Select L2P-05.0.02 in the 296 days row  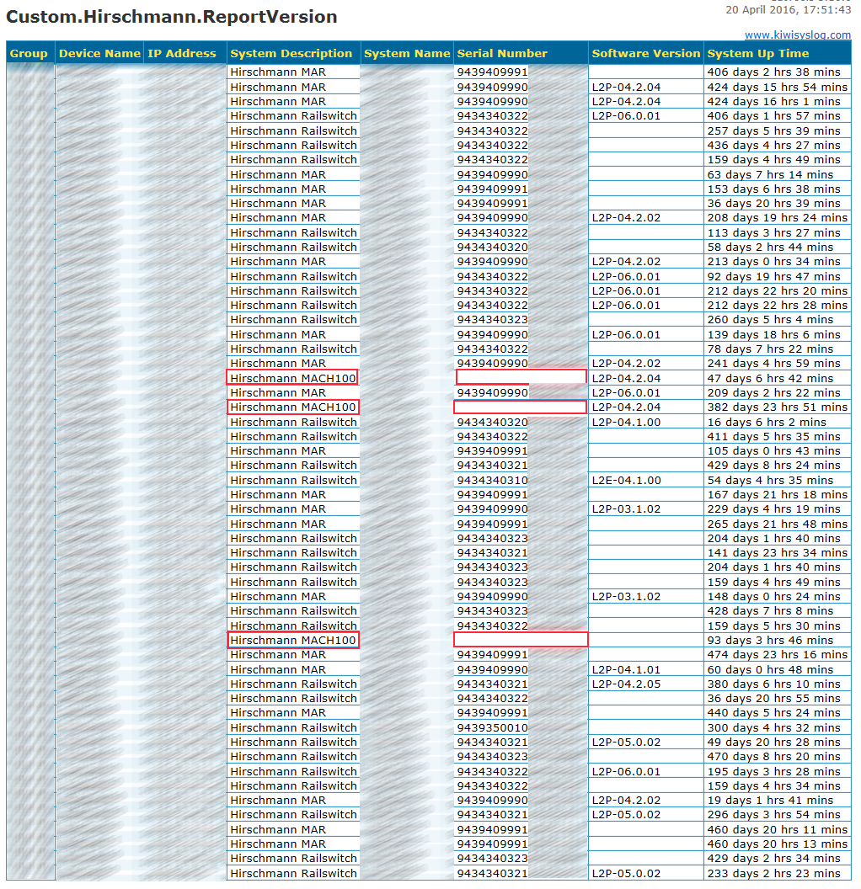point(626,814)
